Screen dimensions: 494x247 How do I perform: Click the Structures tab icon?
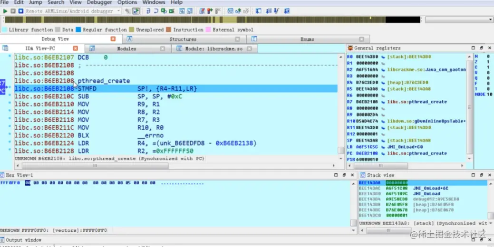[129, 39]
